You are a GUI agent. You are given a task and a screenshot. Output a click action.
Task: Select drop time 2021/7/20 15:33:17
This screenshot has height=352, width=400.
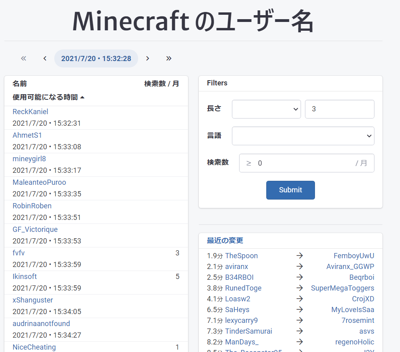(x=47, y=170)
